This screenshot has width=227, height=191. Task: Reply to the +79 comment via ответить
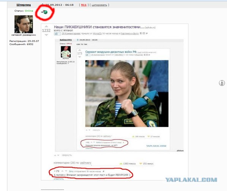click(58, 179)
